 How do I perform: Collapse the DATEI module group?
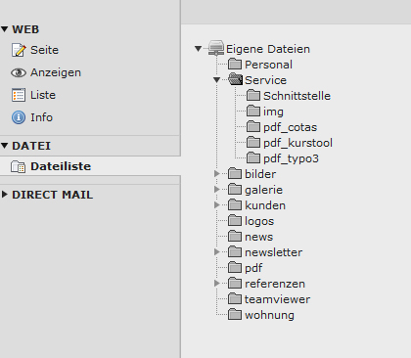tap(5, 146)
